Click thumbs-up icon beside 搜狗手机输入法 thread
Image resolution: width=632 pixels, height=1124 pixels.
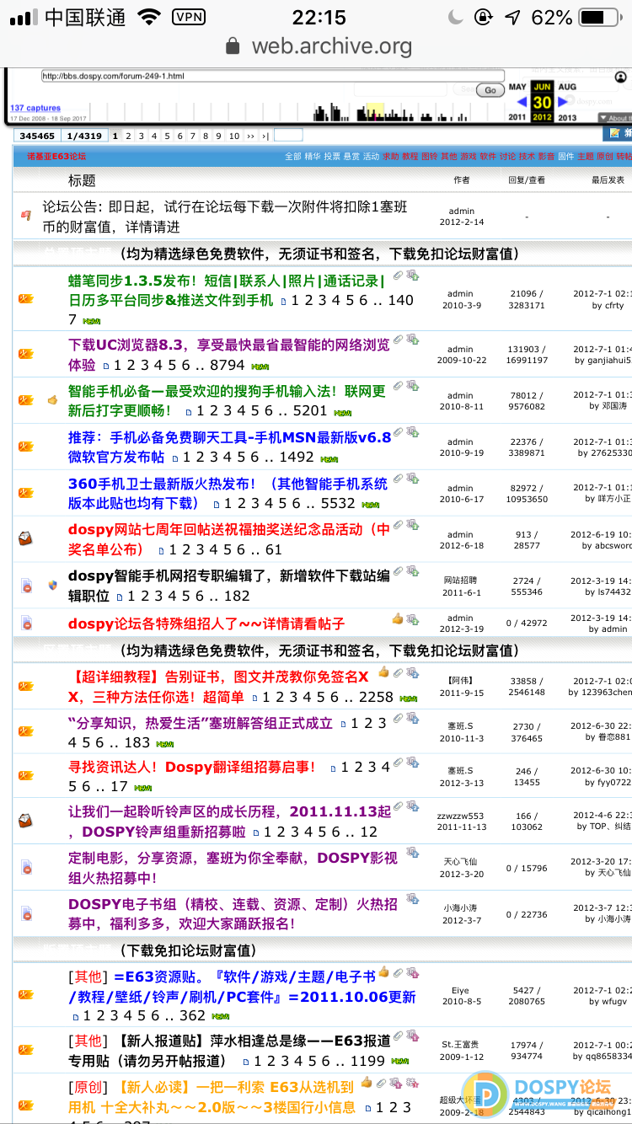(52, 400)
